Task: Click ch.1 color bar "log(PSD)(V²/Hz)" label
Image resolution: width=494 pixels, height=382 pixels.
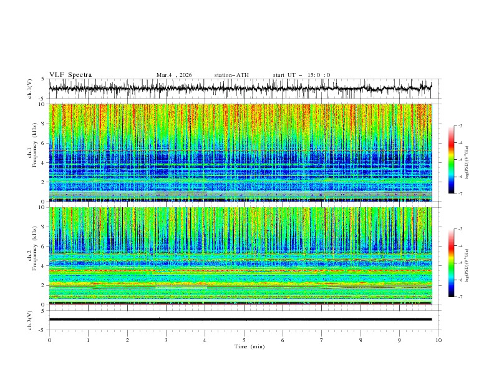Action: pyautogui.click(x=467, y=162)
